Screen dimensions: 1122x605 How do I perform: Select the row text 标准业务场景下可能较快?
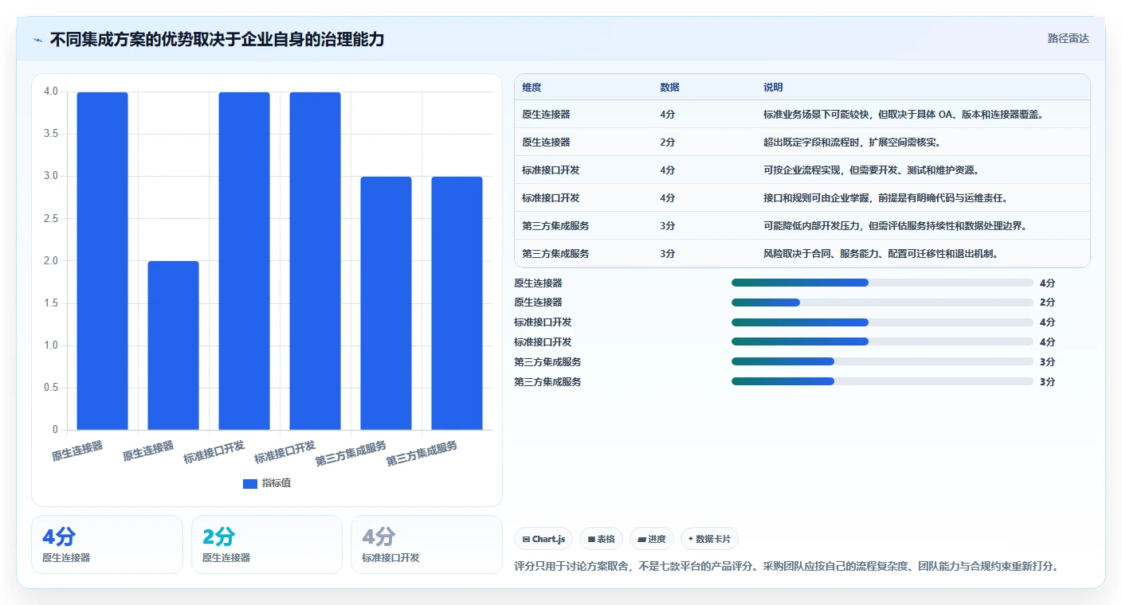pos(815,115)
